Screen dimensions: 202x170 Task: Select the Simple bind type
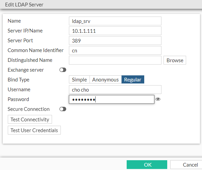point(79,79)
